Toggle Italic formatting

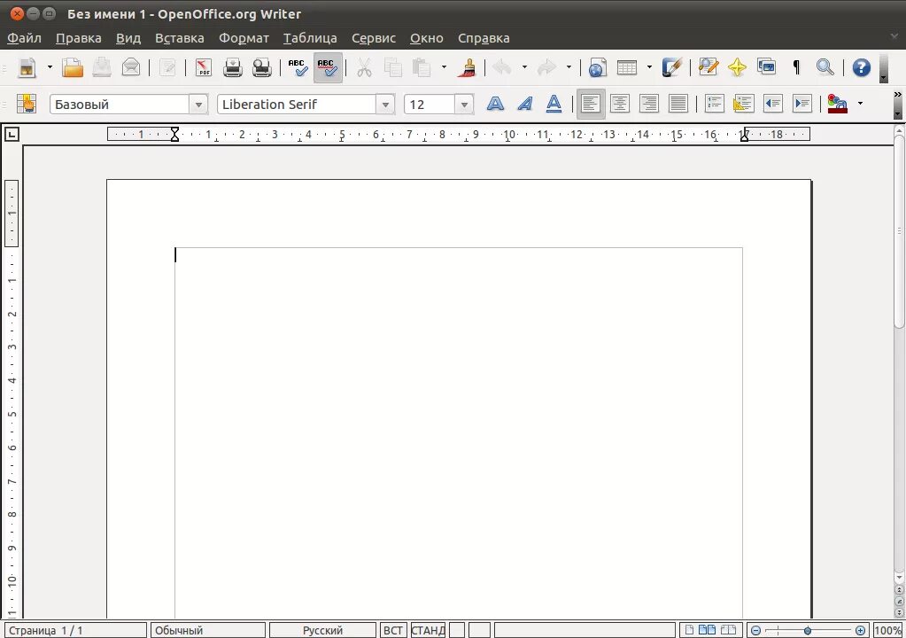pyautogui.click(x=524, y=104)
